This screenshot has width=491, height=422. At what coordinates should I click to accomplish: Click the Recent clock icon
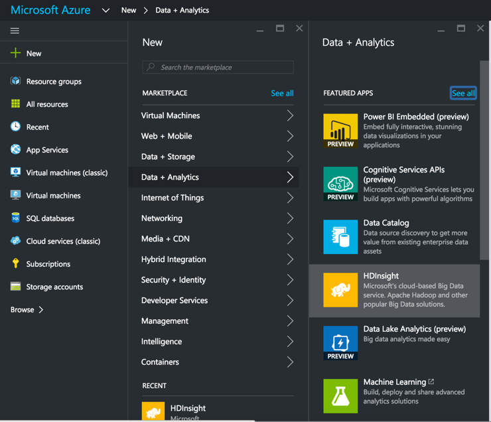[15, 127]
